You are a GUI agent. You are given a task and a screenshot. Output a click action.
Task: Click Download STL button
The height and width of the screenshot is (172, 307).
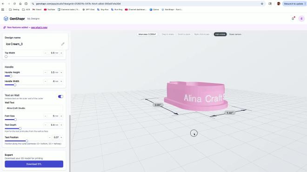coord(34,164)
